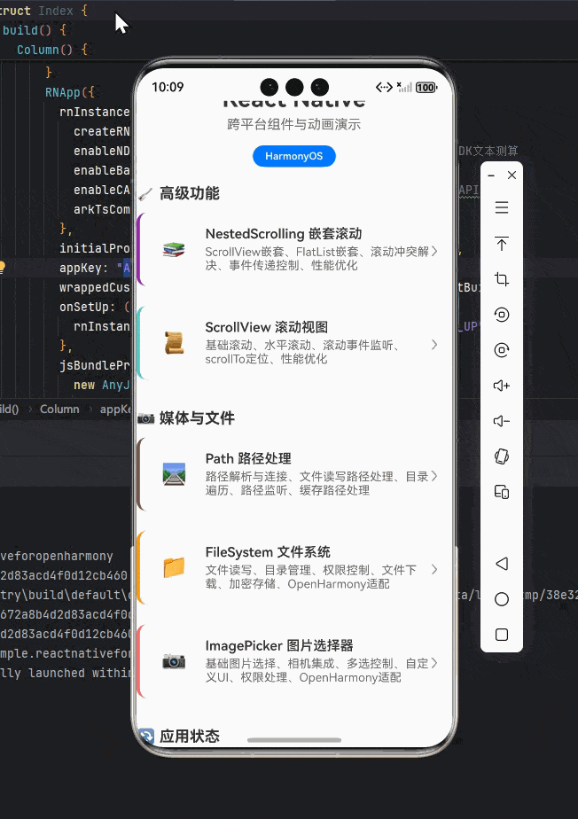Click the 媒体与文件 section header
578x819 pixels.
point(197,417)
